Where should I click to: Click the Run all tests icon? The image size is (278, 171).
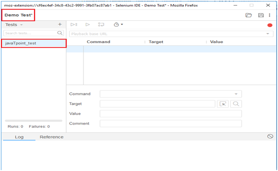[x=74, y=24]
